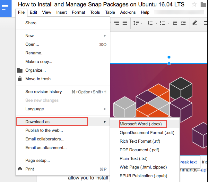Click the numbered list icon
This screenshot has width=208, height=182.
click(151, 23)
